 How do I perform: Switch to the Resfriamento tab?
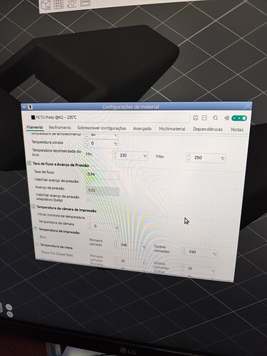(x=60, y=127)
